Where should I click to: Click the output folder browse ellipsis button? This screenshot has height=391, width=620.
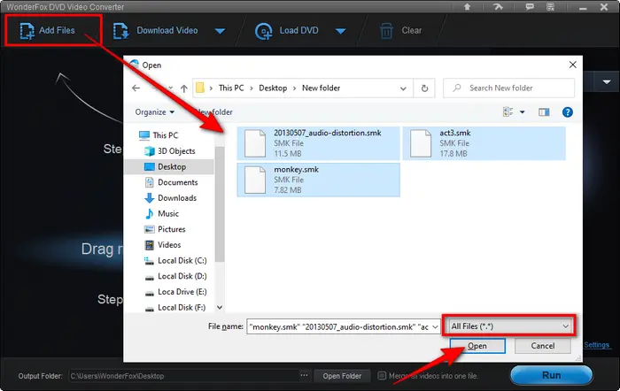pyautogui.click(x=304, y=376)
